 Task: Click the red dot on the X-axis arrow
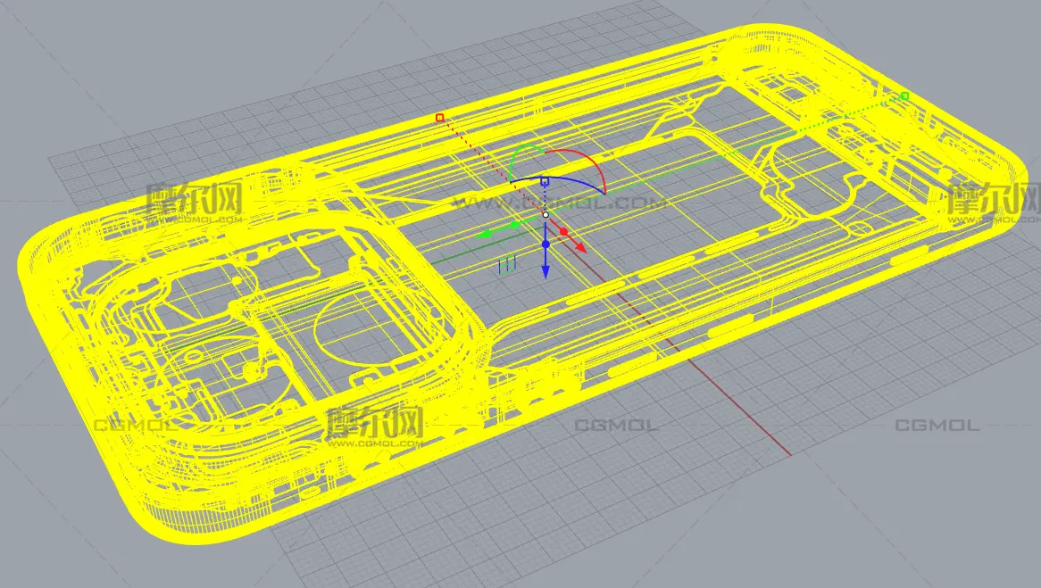click(x=563, y=232)
